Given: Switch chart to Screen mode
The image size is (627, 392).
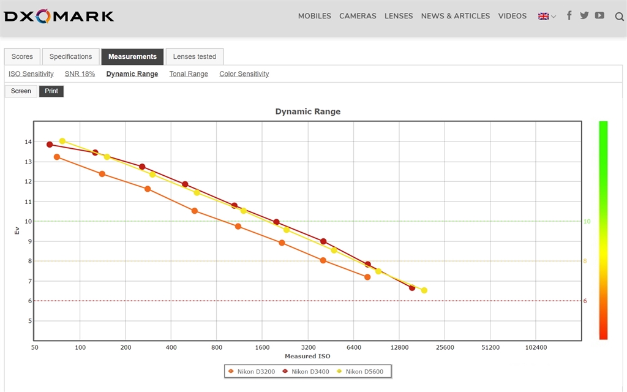Looking at the screenshot, I should 21,91.
